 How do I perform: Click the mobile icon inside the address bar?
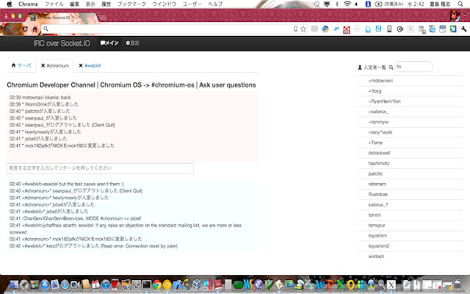coord(295,29)
